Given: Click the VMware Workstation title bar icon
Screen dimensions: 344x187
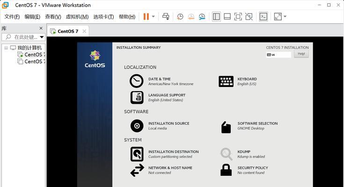Looking at the screenshot, I should coord(5,5).
